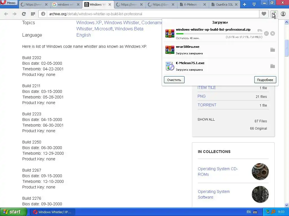Image resolution: width=289 pixels, height=216 pixels.
Task: Bookmark page with the heart icon
Action: [264, 14]
